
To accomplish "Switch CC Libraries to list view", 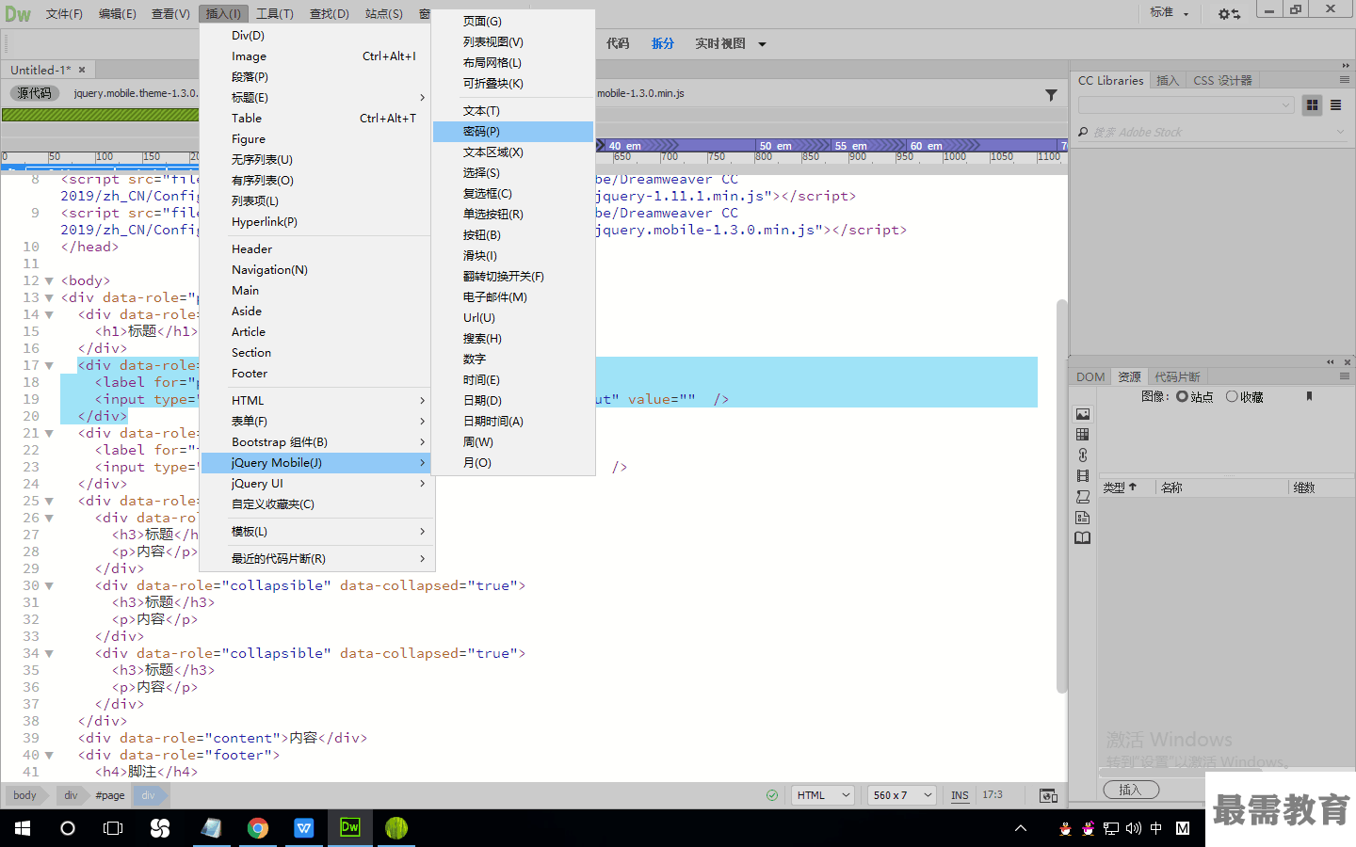I will pyautogui.click(x=1335, y=105).
